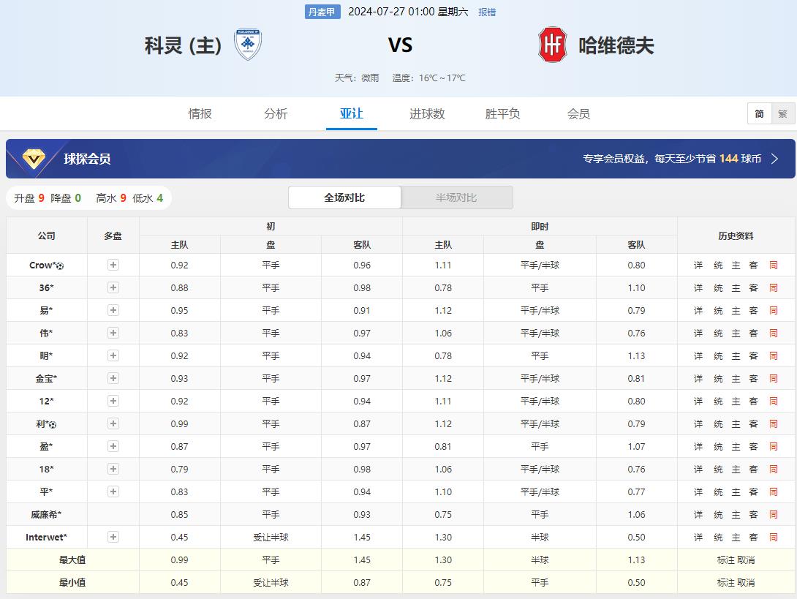
Task: Click the 科灵 home team logo
Action: pyautogui.click(x=248, y=45)
